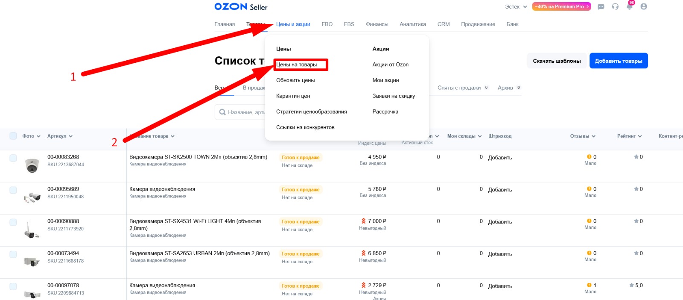Open the Артикул column dropdown
The height and width of the screenshot is (300, 683).
[x=60, y=136]
